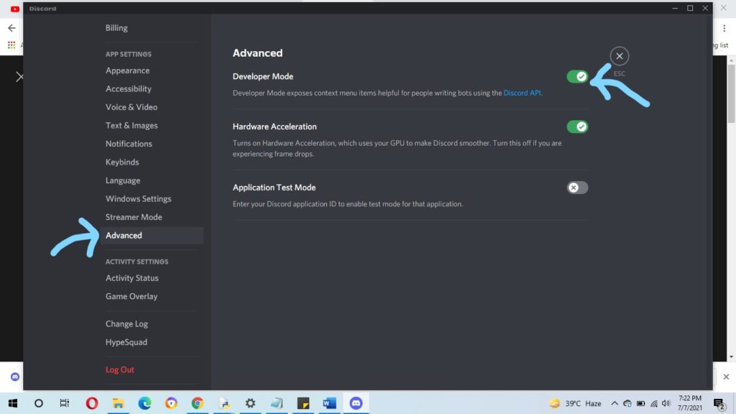
Task: Open File Explorer from taskbar
Action: (x=119, y=403)
